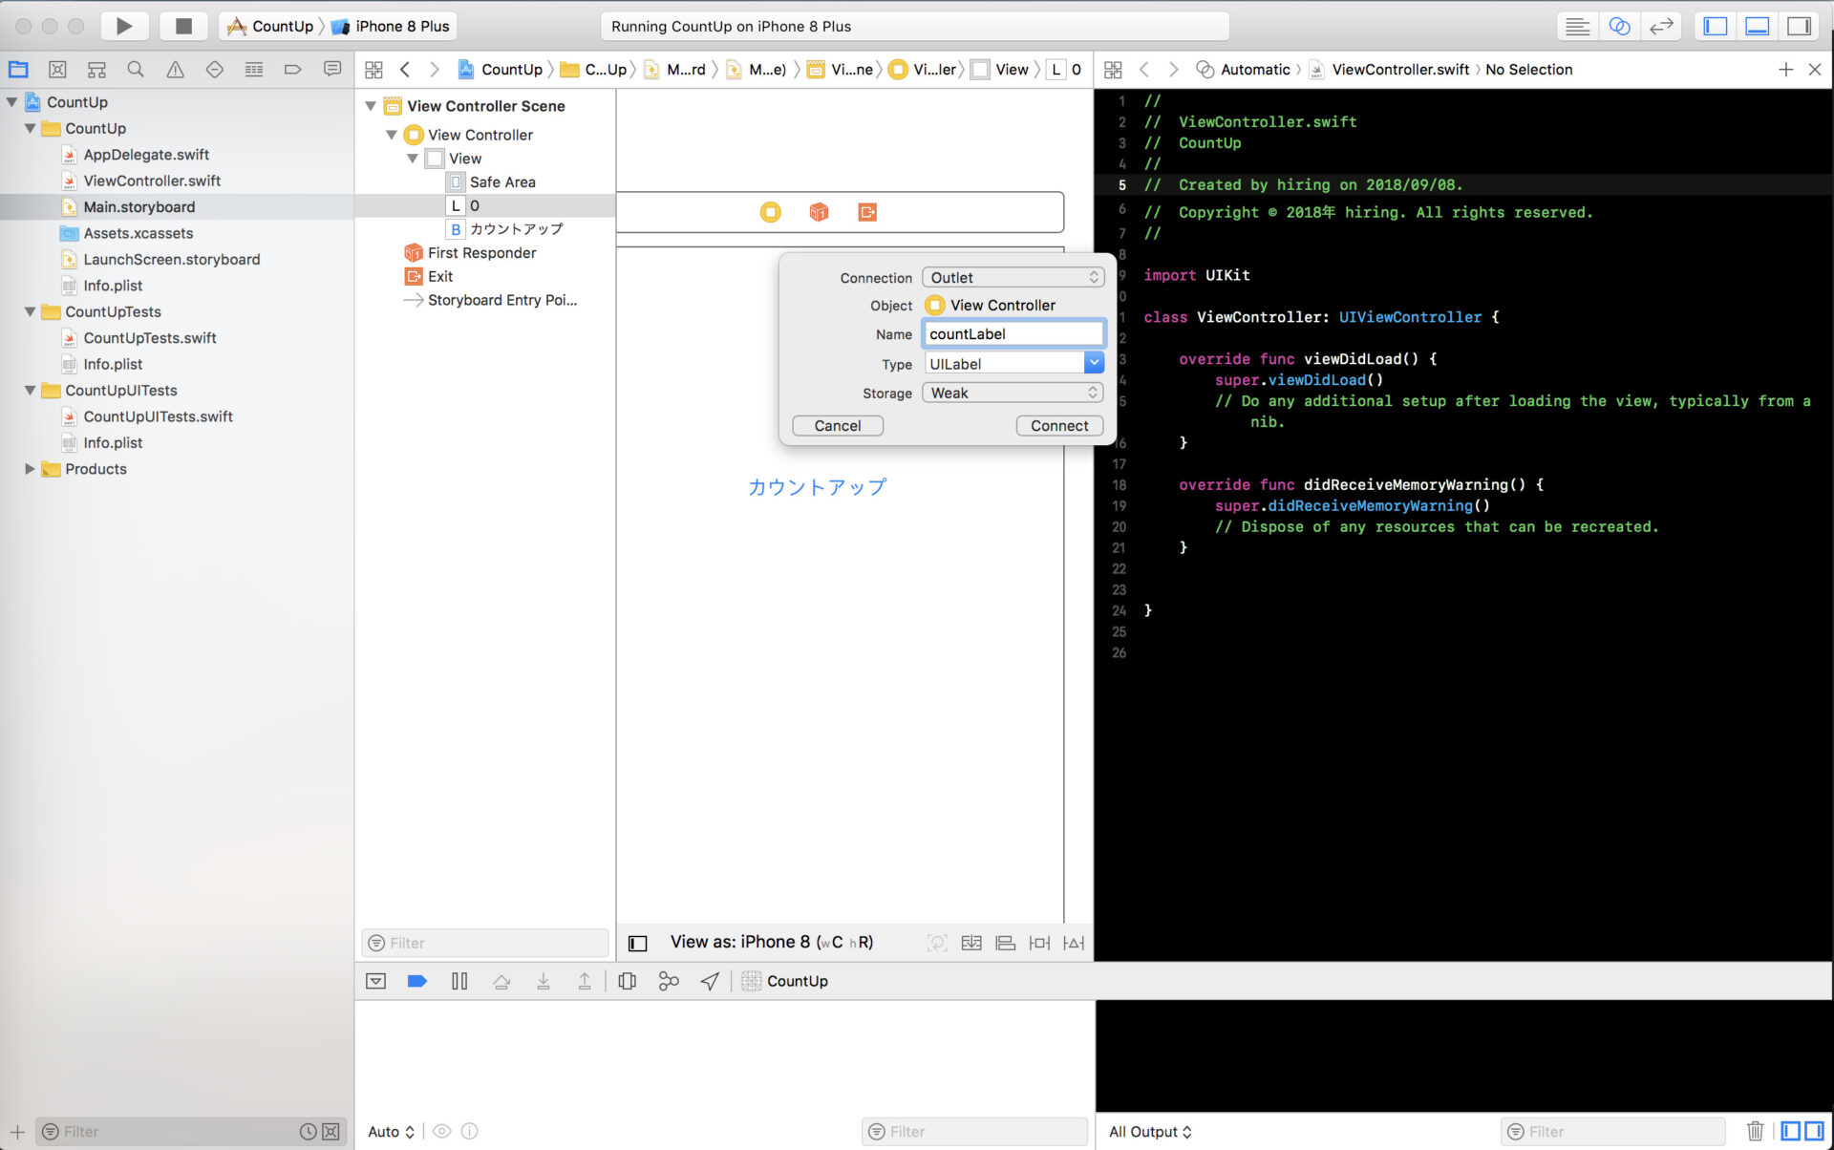Collapse the CountUp group folder
The height and width of the screenshot is (1150, 1834).
click(30, 128)
